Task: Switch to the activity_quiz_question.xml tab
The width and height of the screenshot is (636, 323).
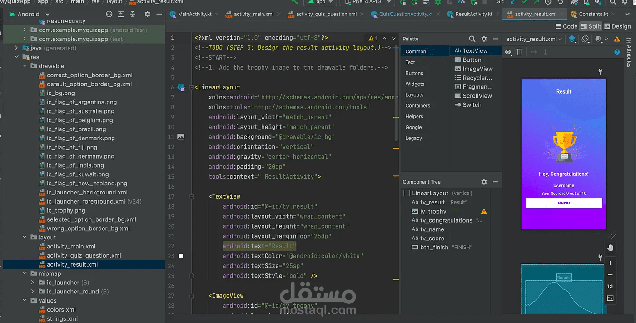Action: 326,14
